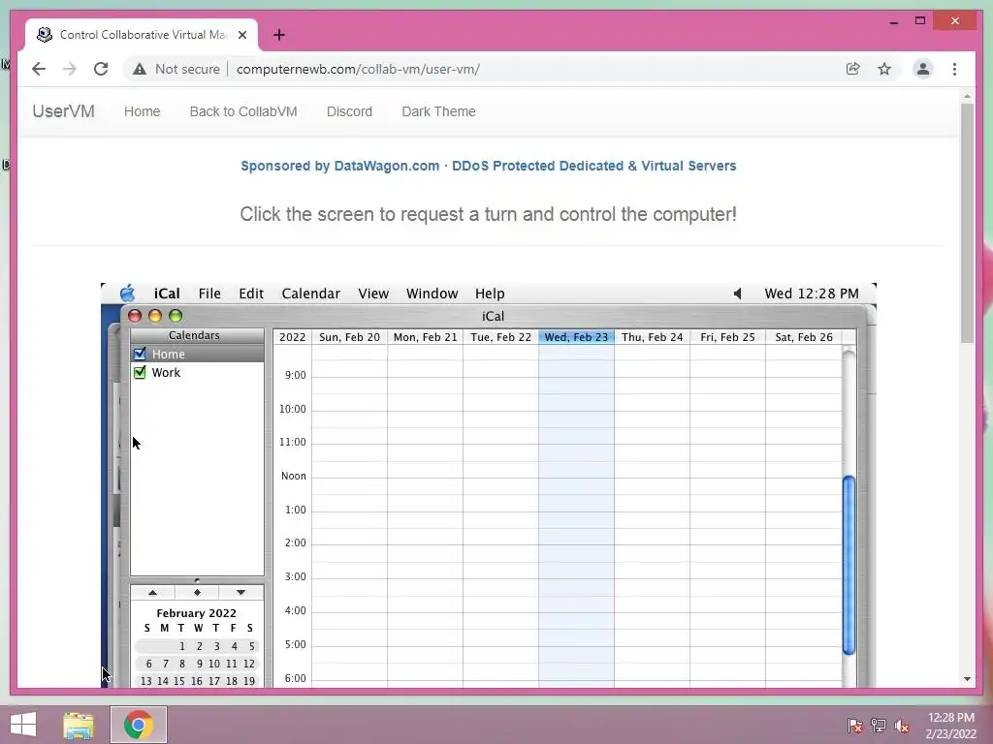This screenshot has width=993, height=744.
Task: Open a new browser tab
Action: (x=278, y=35)
